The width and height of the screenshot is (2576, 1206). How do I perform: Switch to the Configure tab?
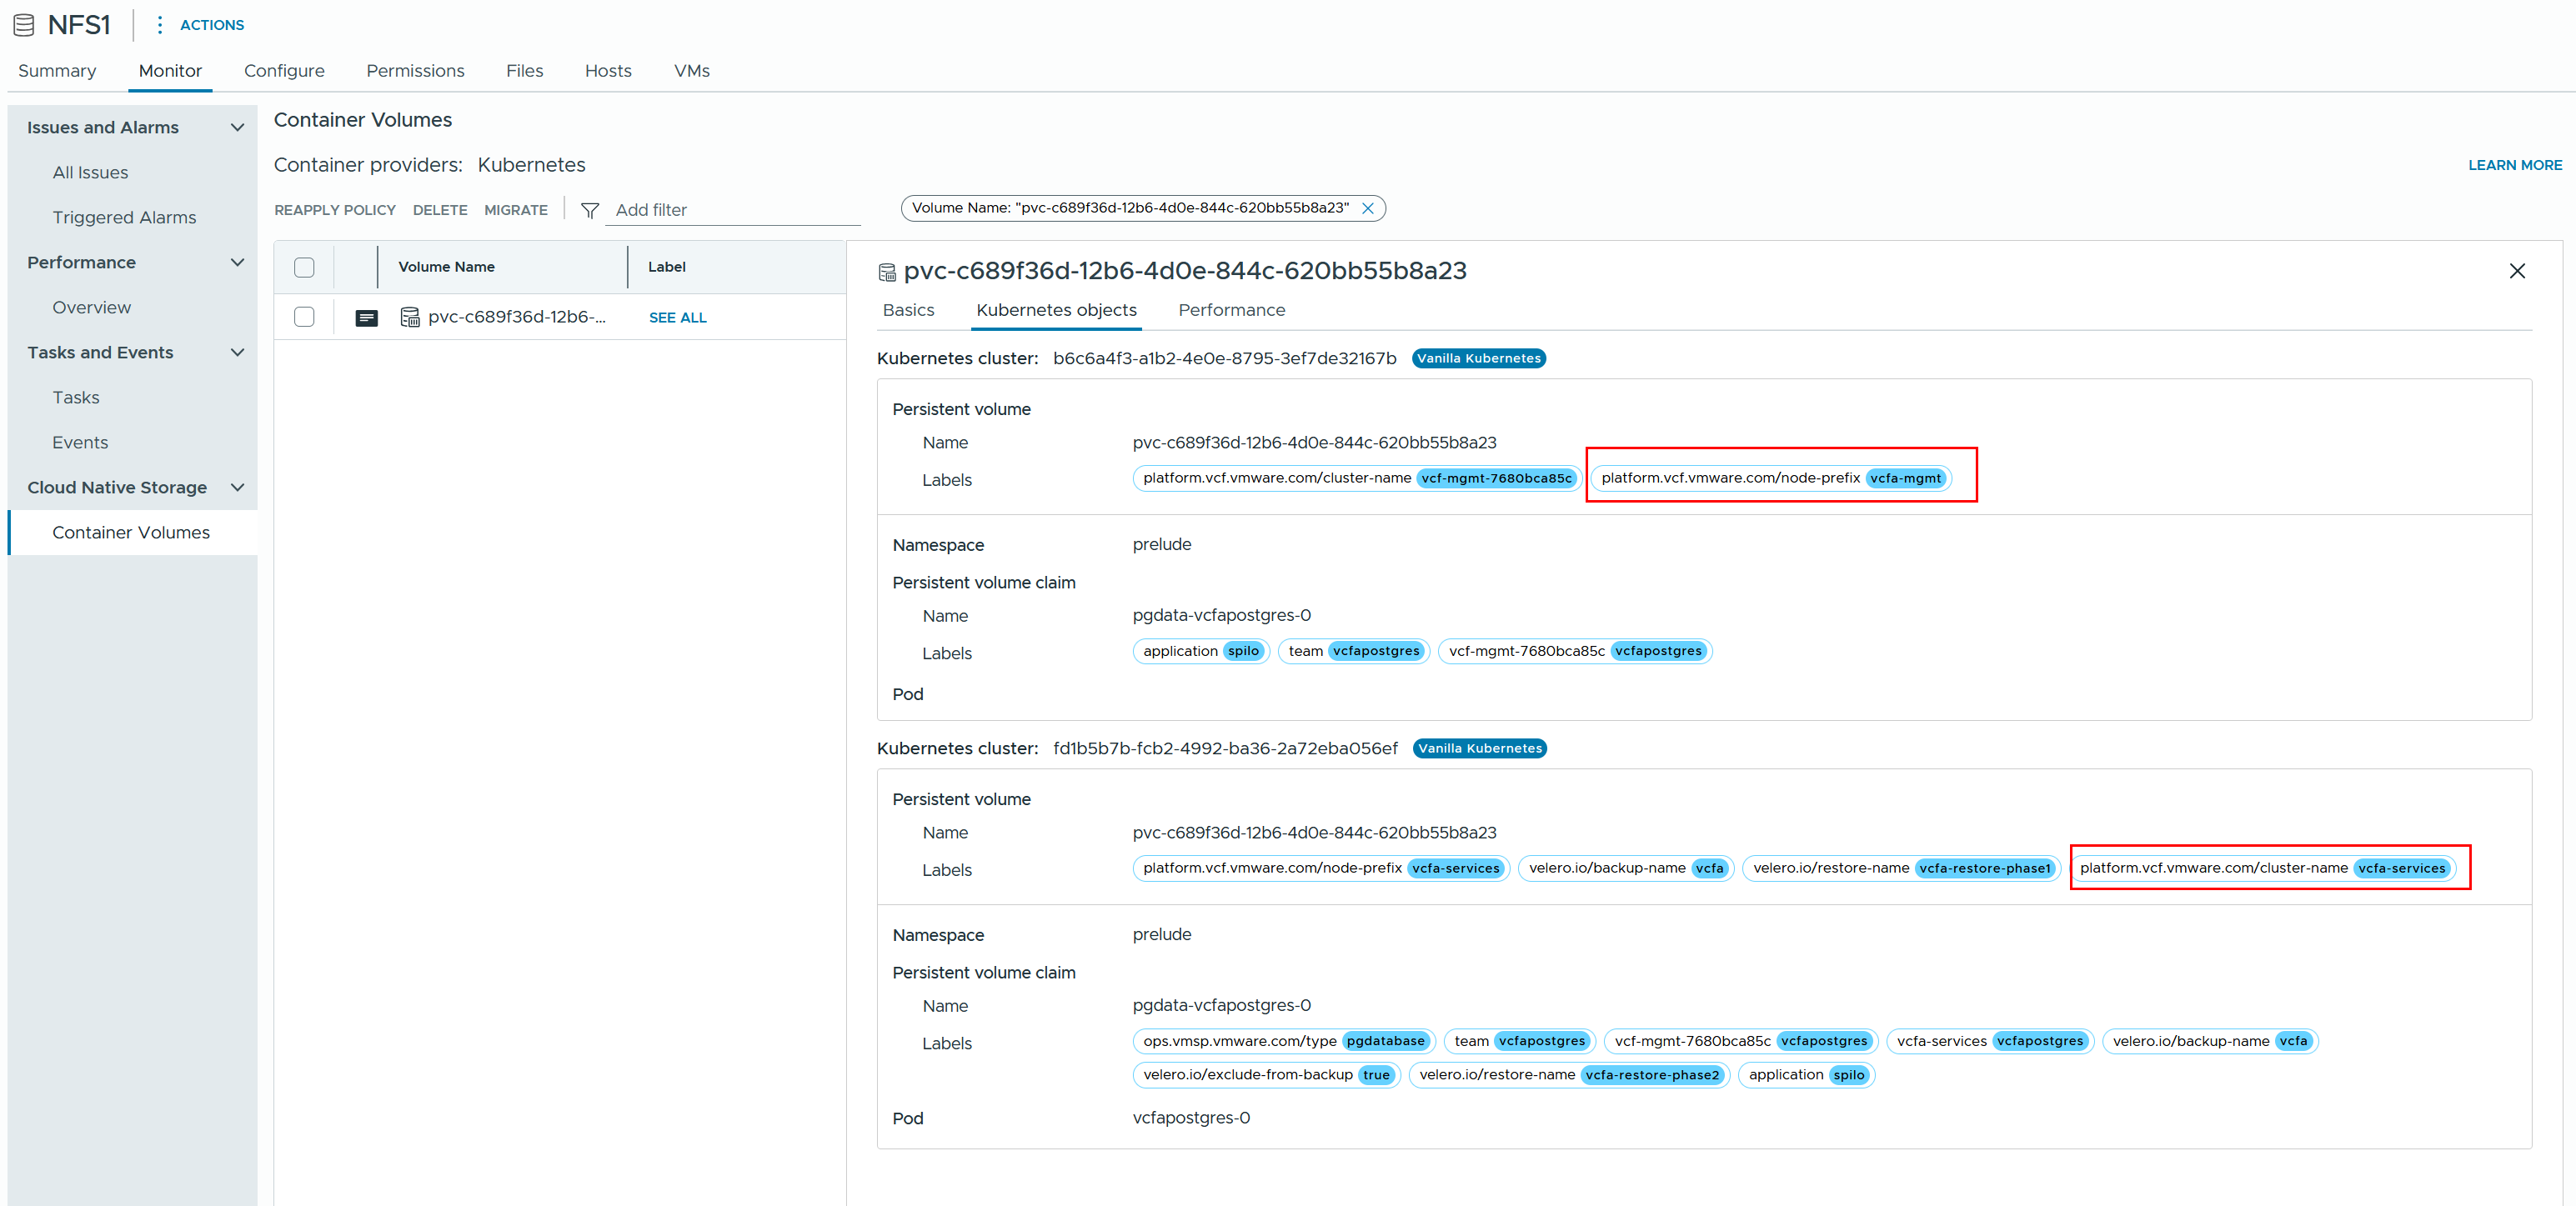[284, 71]
